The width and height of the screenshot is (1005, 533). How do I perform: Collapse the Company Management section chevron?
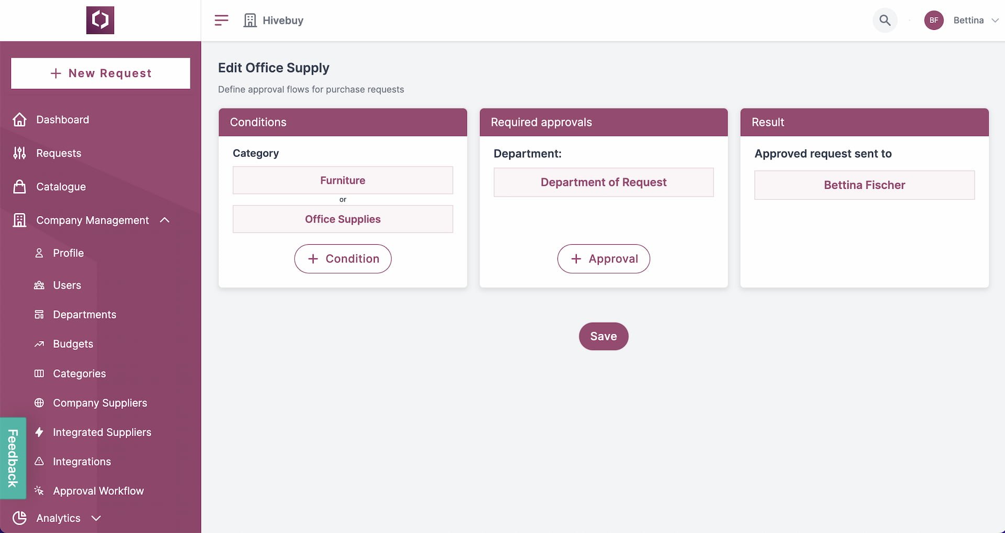pos(164,220)
